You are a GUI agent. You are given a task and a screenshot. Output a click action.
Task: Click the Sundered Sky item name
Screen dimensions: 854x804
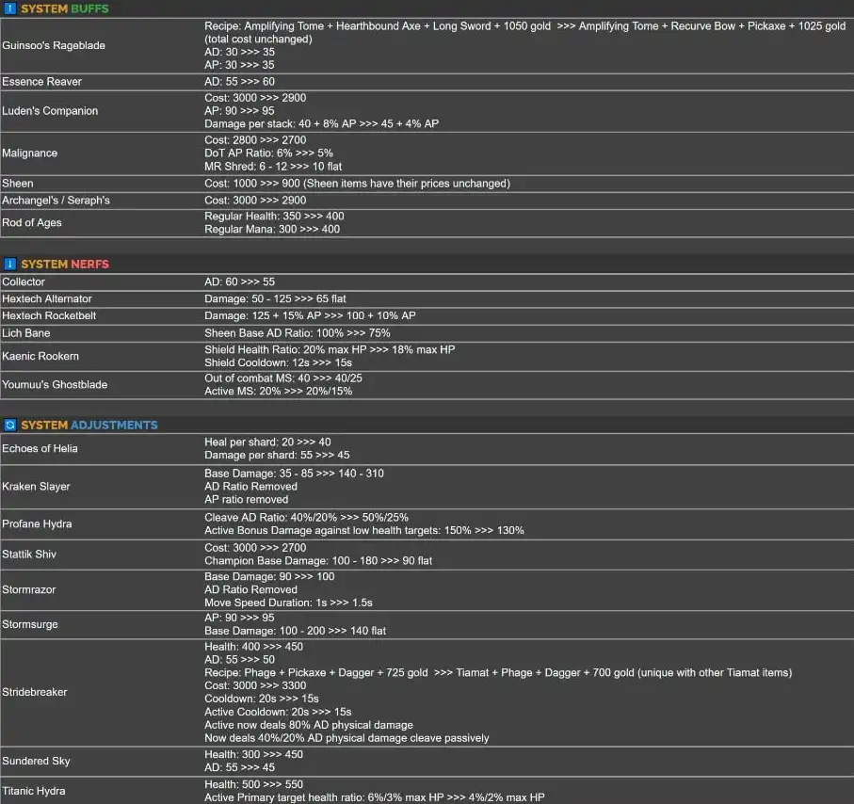click(36, 761)
